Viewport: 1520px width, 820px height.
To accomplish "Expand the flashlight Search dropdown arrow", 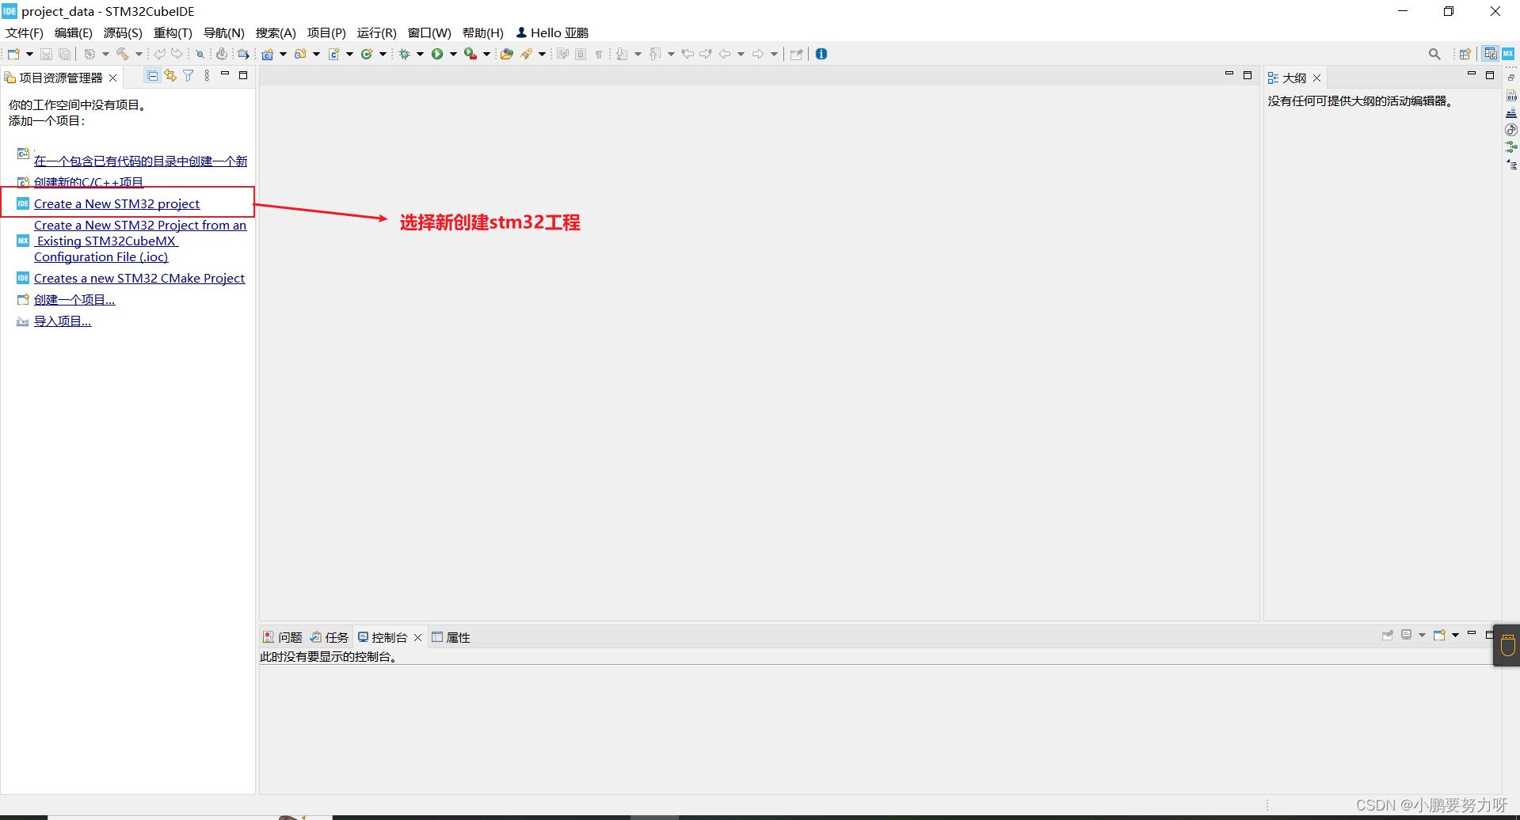I will pos(542,54).
